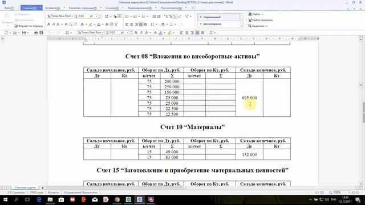
Task: Open Task View on the taskbar
Action: tap(27, 200)
